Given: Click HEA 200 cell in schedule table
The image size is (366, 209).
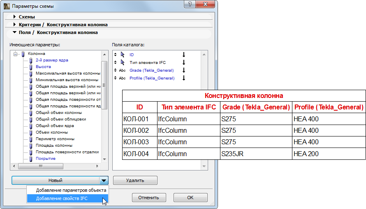Looking at the screenshot, I should click(x=329, y=154).
